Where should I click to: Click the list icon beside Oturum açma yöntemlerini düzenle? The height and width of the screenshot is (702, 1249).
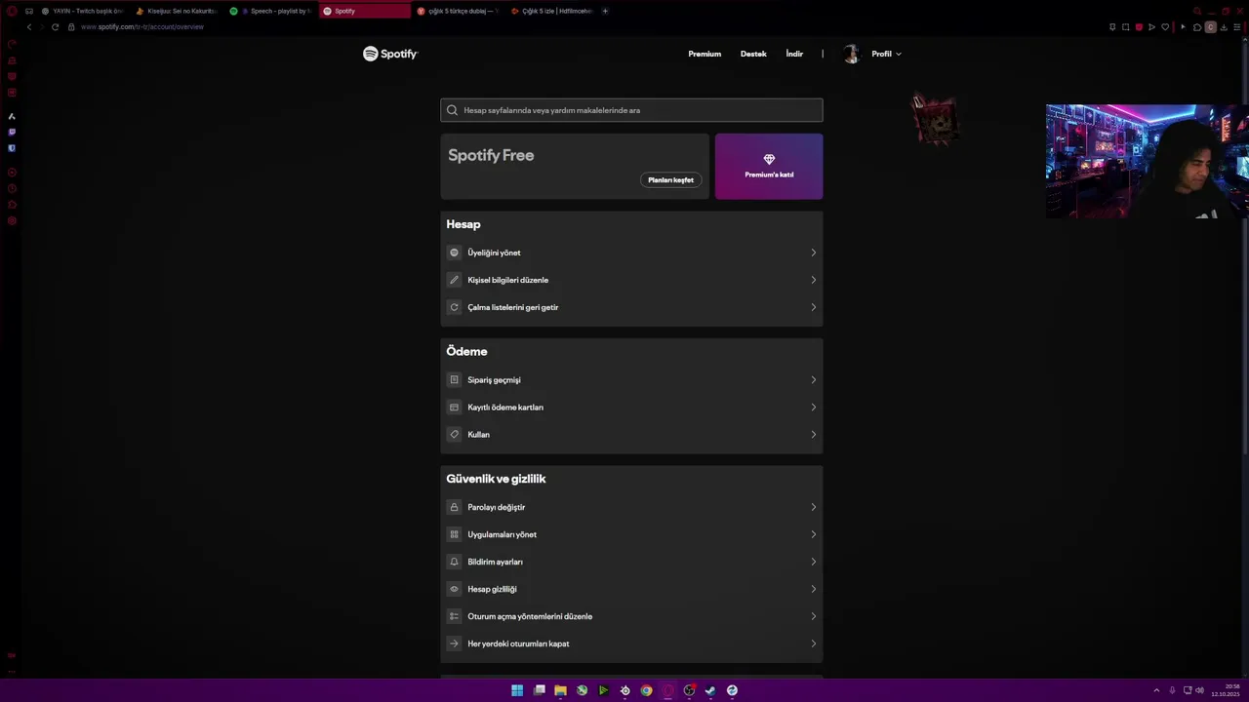click(x=454, y=616)
